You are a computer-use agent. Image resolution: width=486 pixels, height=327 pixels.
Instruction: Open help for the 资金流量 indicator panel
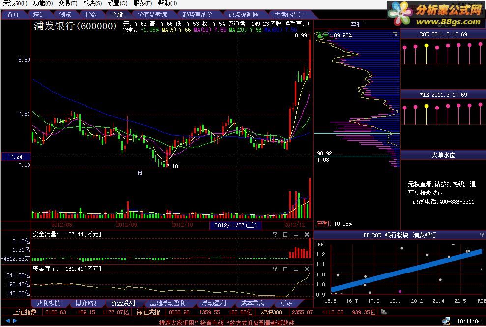[x=275, y=234]
